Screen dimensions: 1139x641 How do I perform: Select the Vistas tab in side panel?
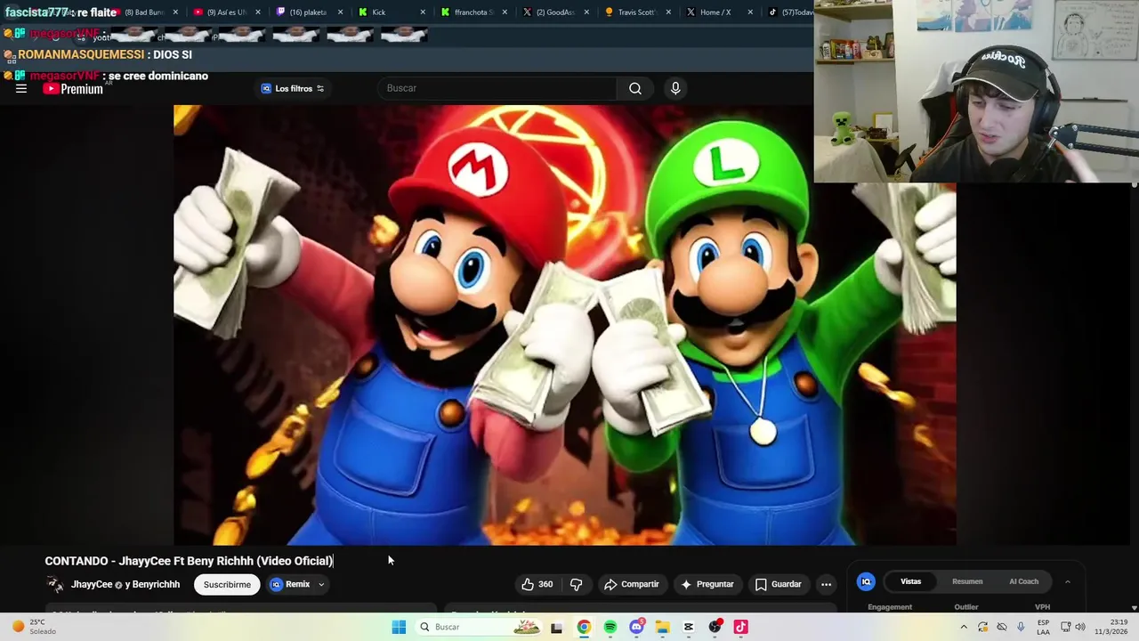(x=910, y=581)
